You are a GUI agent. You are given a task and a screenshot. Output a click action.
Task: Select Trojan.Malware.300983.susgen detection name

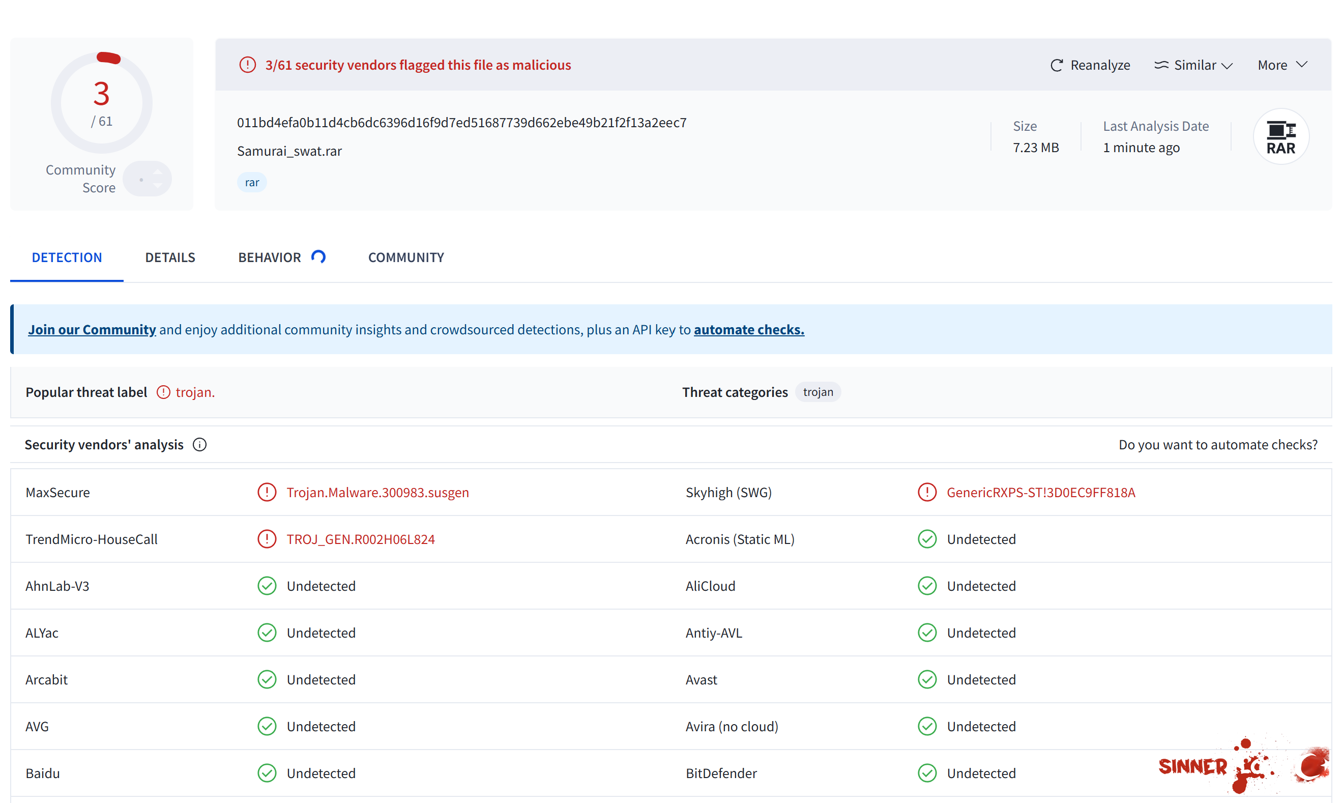(377, 493)
